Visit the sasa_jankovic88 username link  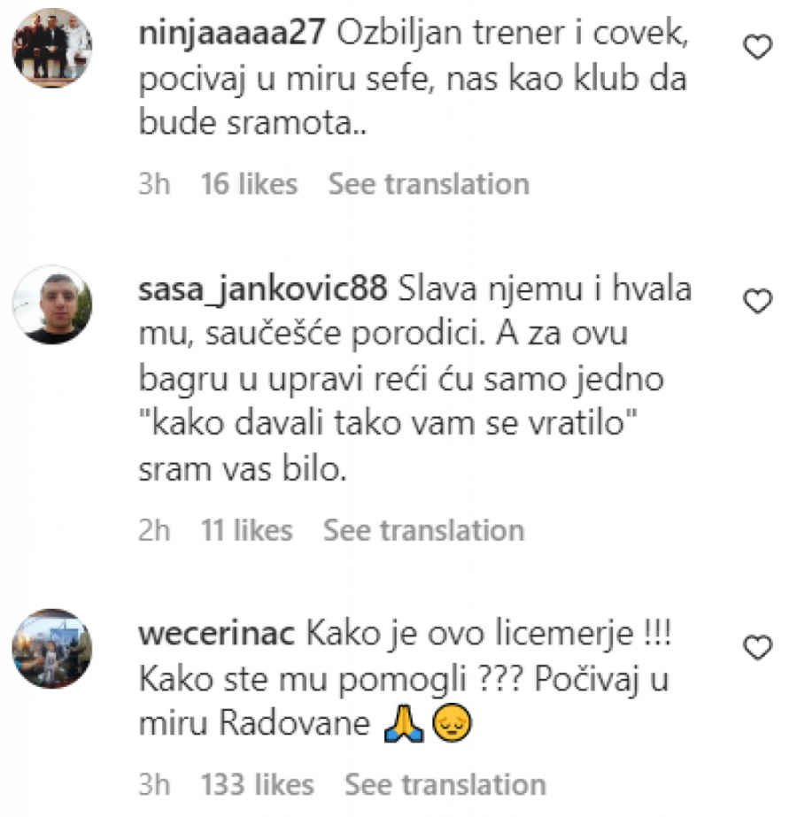click(x=263, y=289)
